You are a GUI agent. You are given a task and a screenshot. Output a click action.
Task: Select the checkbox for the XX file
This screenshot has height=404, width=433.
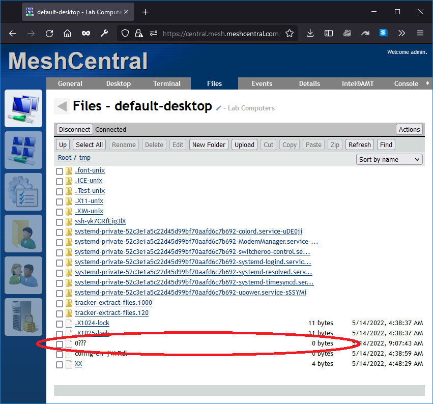pos(60,364)
